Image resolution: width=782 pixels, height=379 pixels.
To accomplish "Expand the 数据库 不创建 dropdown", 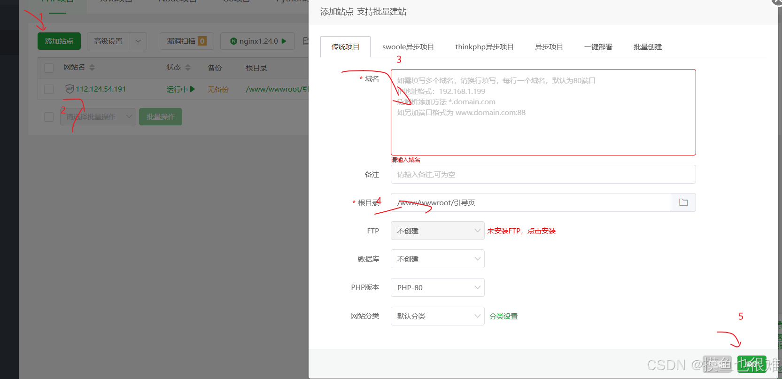I will pyautogui.click(x=437, y=259).
